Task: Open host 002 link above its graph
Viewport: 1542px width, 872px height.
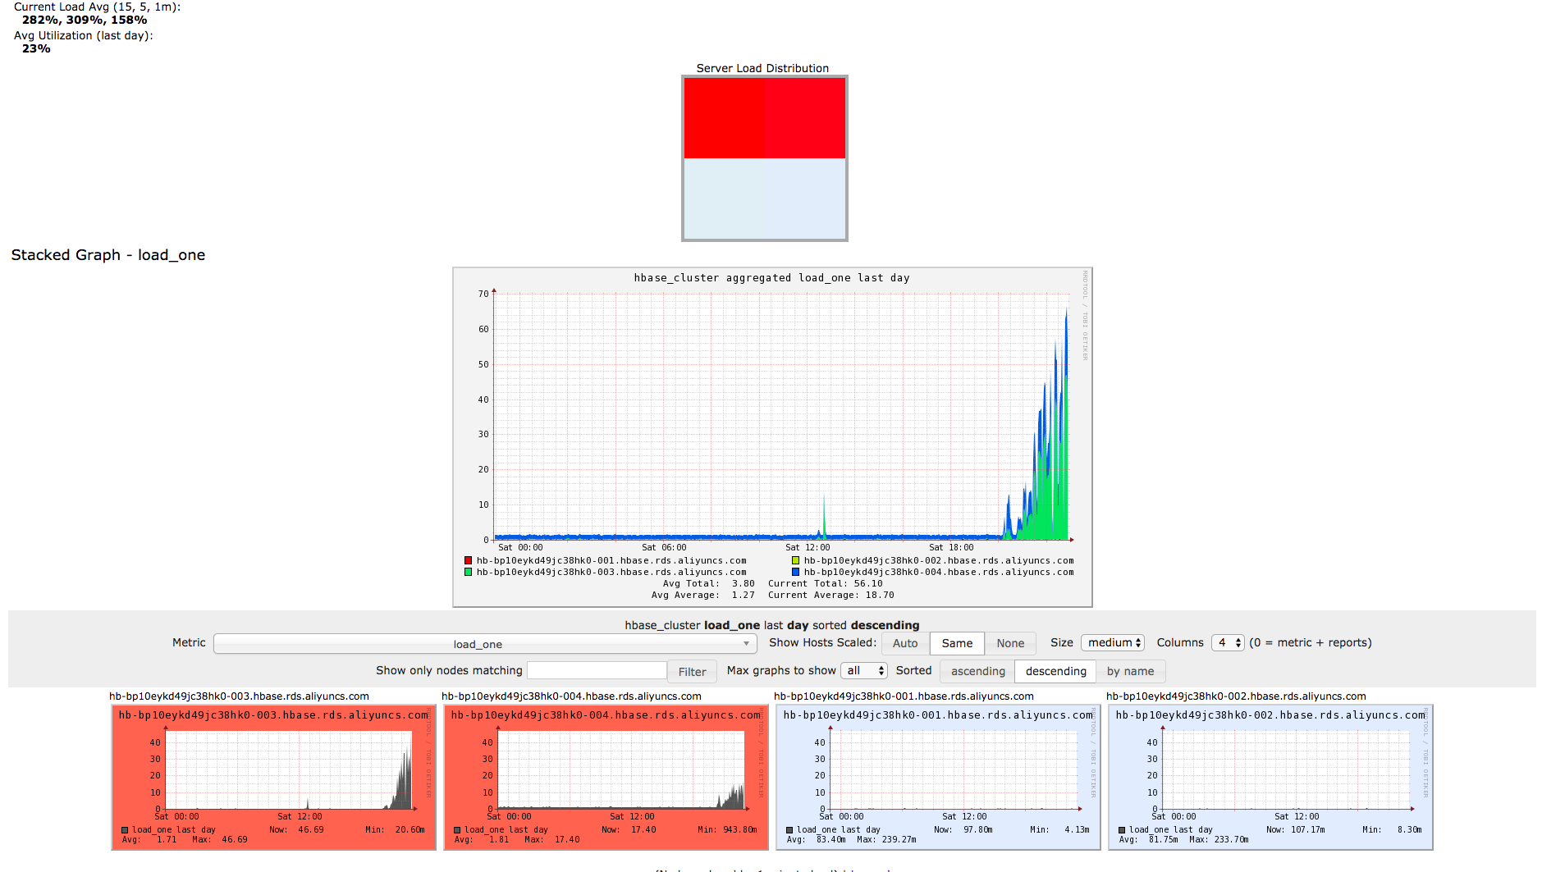Action: [1237, 696]
